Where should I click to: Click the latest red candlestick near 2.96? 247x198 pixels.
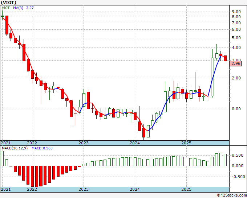225,58
